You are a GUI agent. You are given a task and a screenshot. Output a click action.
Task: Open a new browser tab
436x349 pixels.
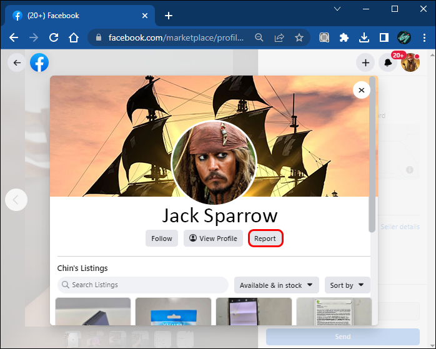tap(169, 16)
